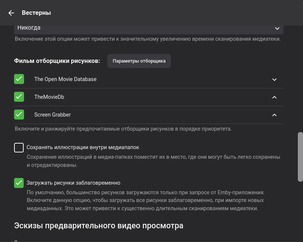Move Screen Grabber up in priority

pos(274,115)
